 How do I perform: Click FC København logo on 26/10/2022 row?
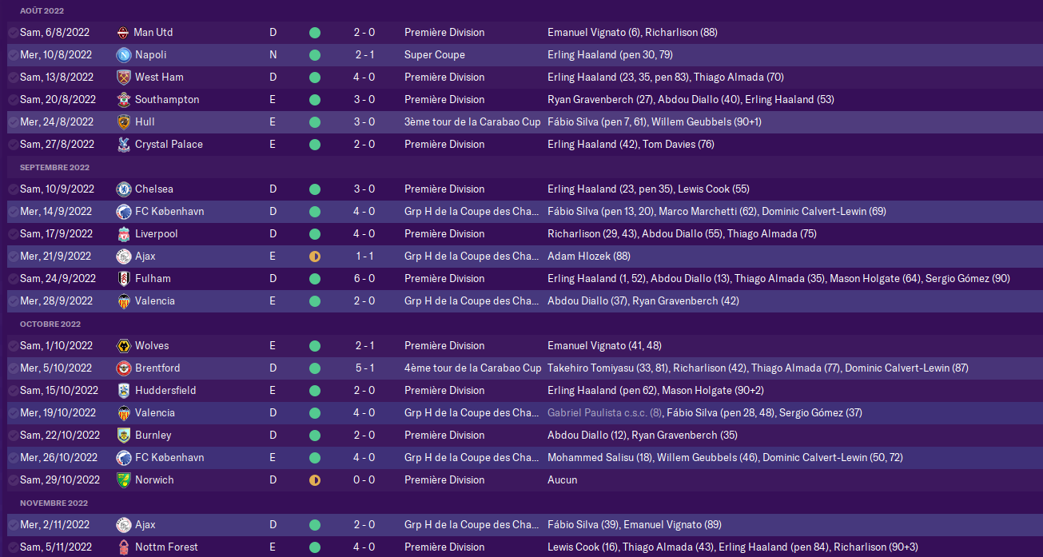pyautogui.click(x=124, y=458)
